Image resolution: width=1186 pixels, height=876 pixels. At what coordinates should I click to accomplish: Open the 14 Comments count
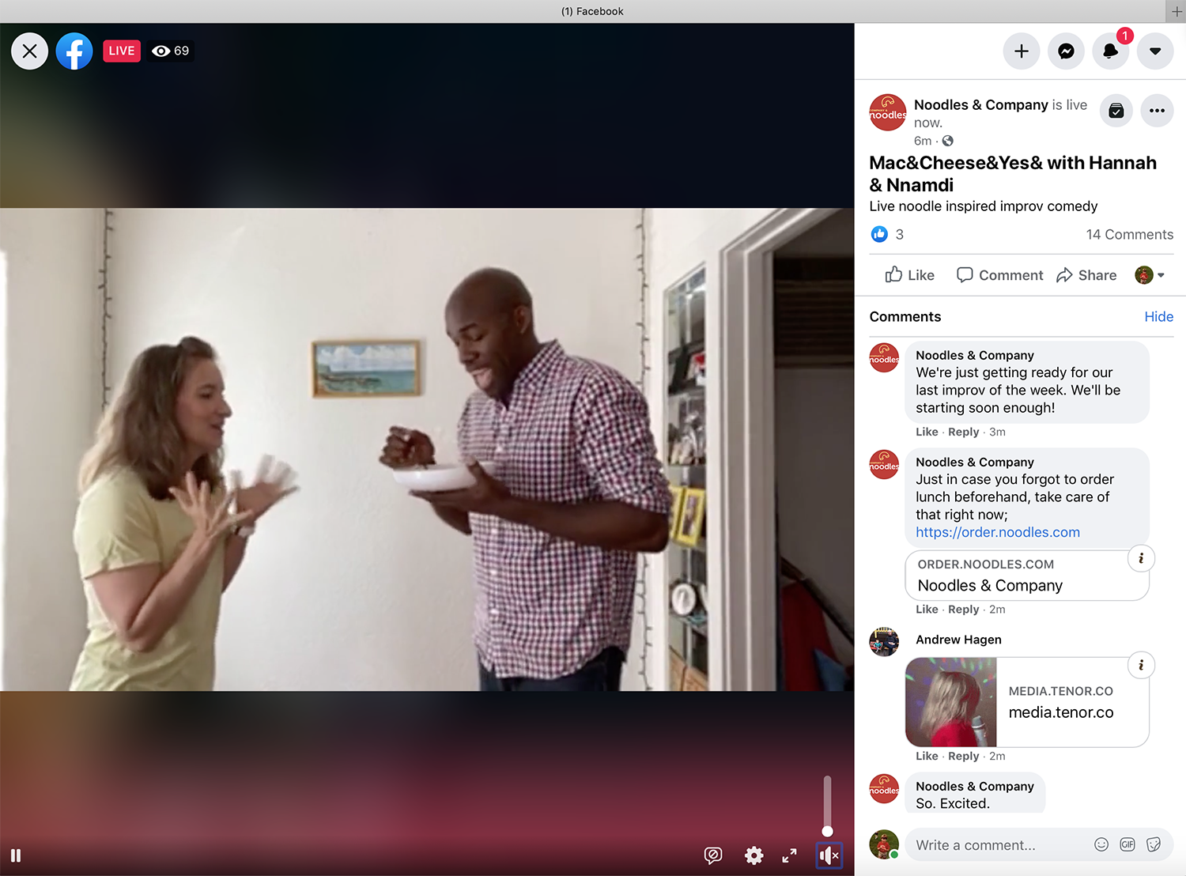[1129, 234]
